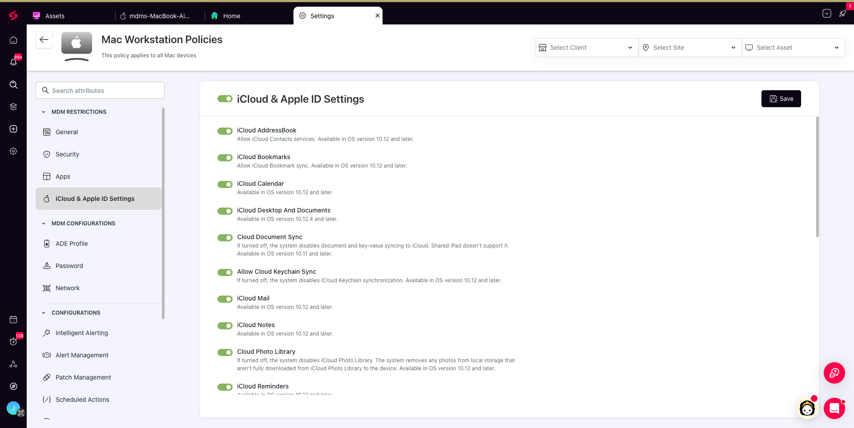Open the red chat bubble button
The height and width of the screenshot is (428, 854).
click(x=834, y=408)
